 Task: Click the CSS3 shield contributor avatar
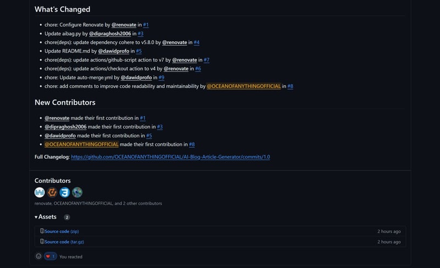65,192
